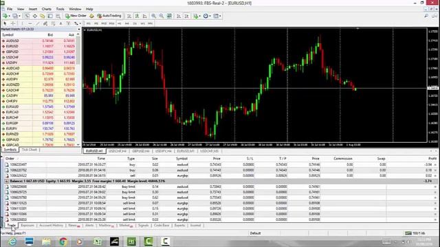Collapse the Balance summary row expander
440x247 pixels.
6,181
